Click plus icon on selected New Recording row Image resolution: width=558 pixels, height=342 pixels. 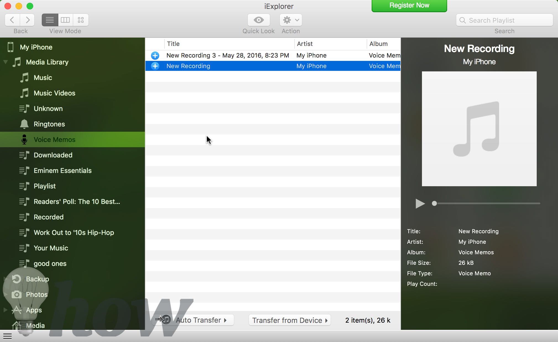(x=155, y=66)
